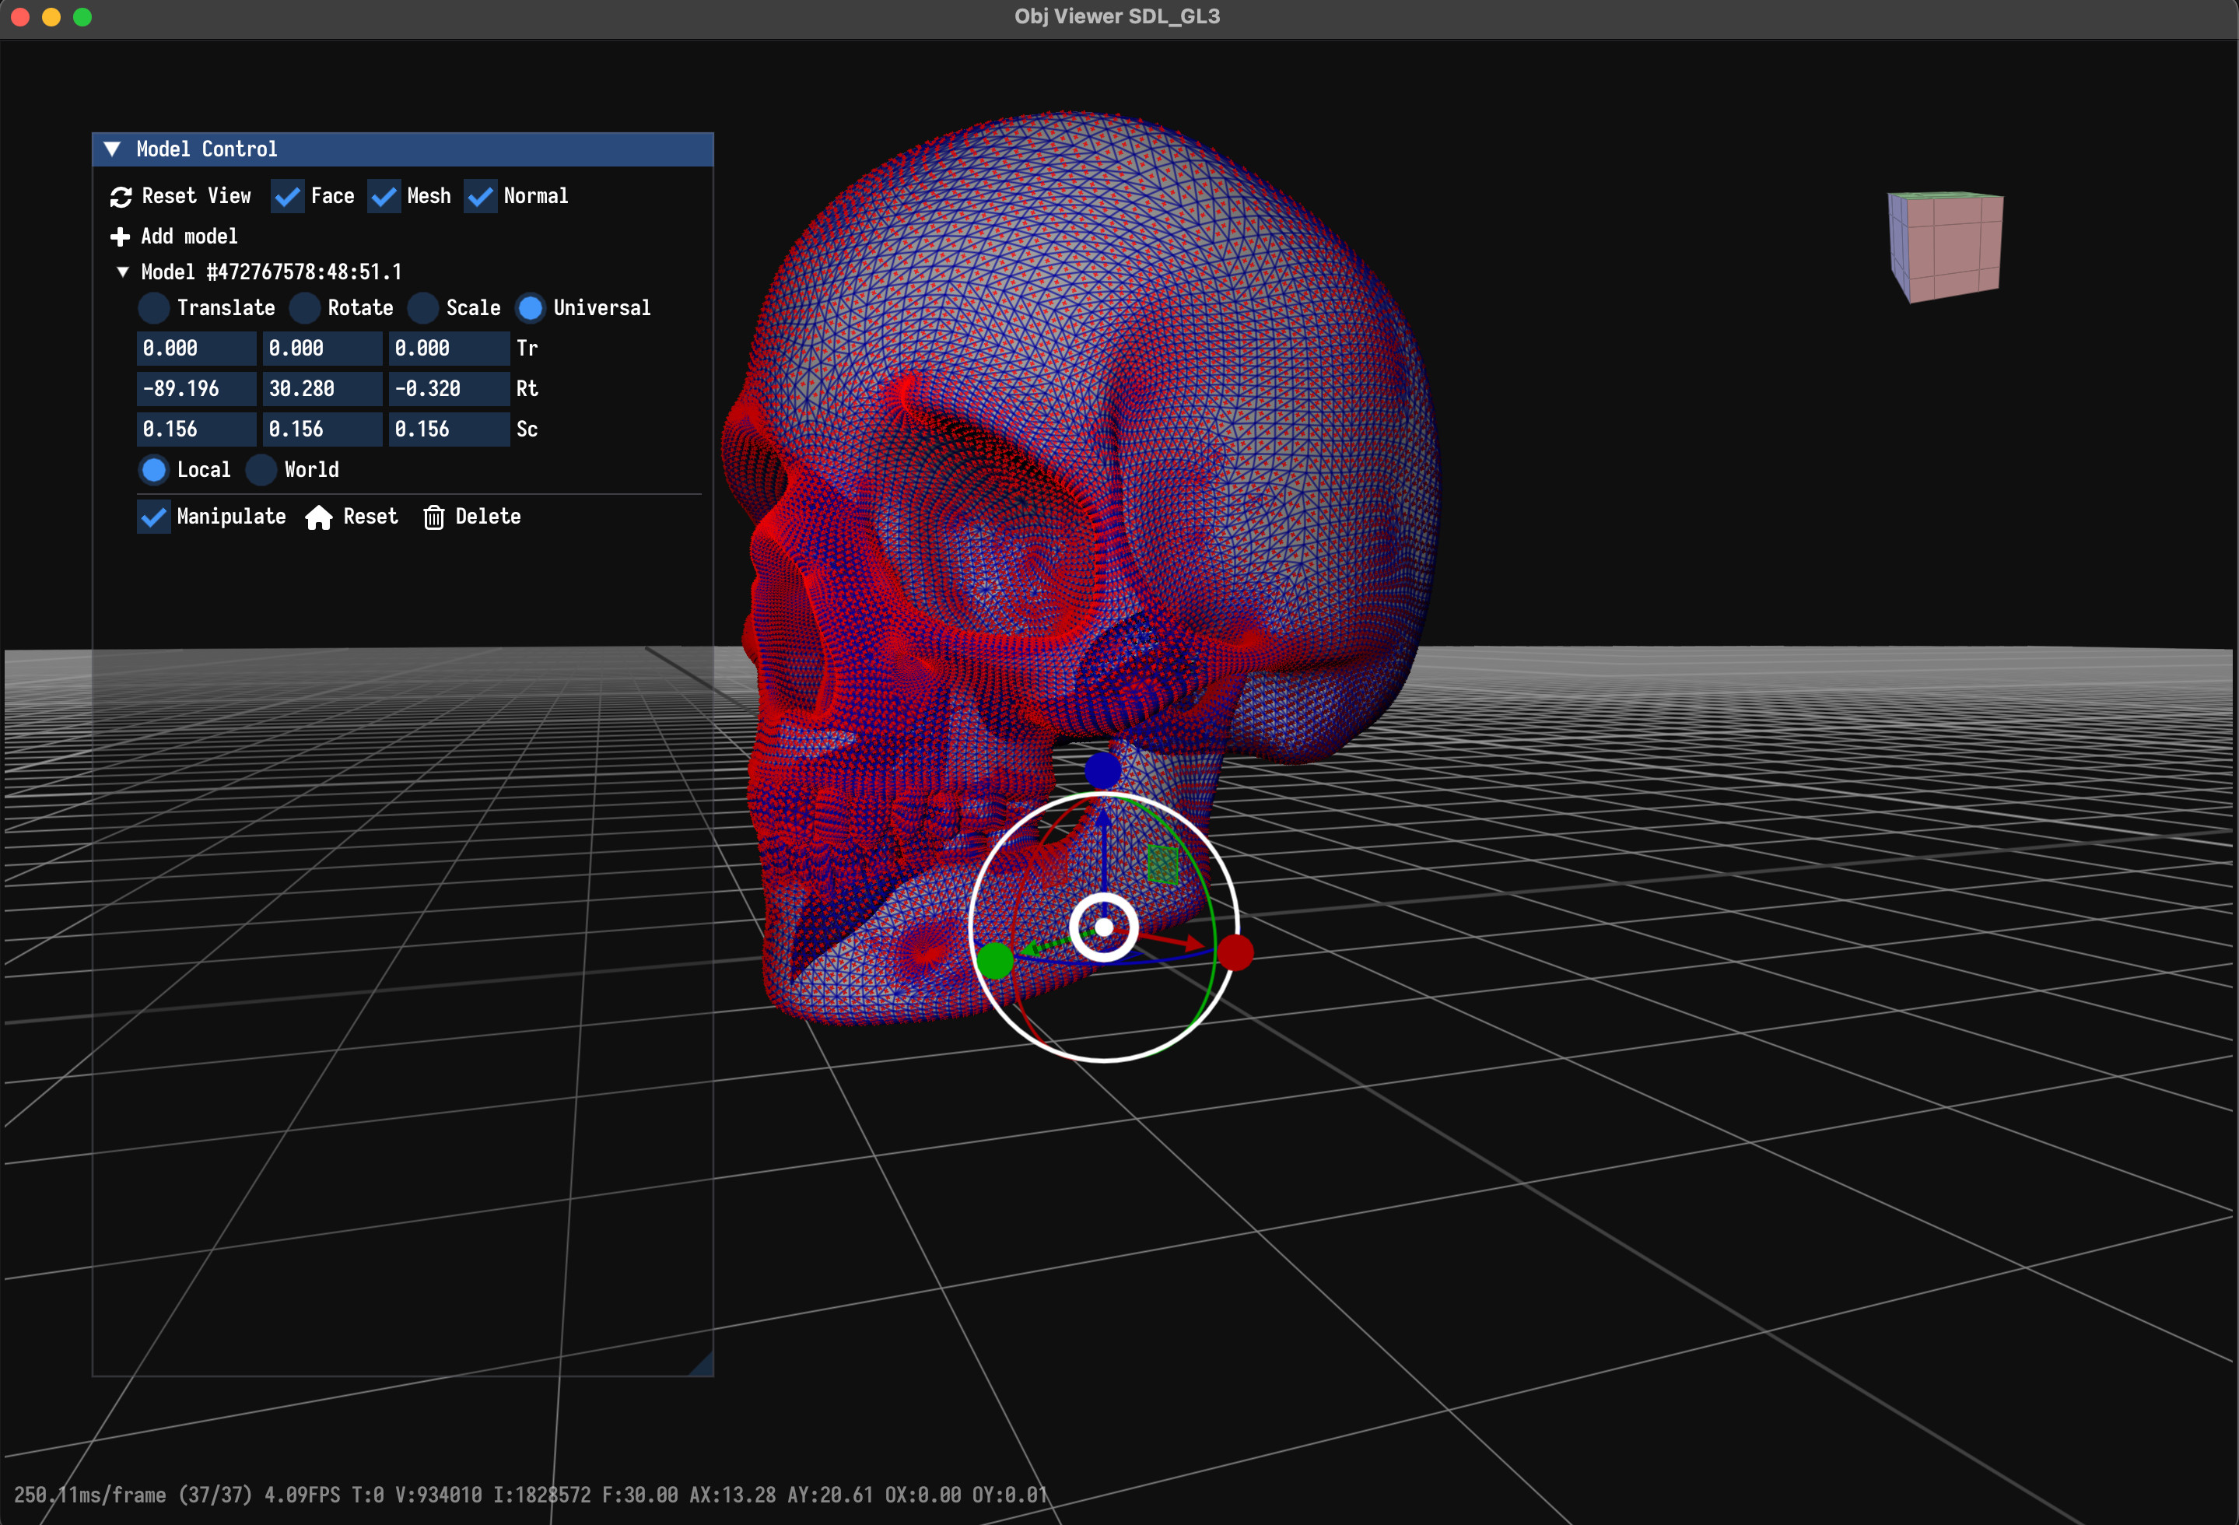The width and height of the screenshot is (2239, 1525).
Task: Click the 30.280 rotation field
Action: coord(323,389)
